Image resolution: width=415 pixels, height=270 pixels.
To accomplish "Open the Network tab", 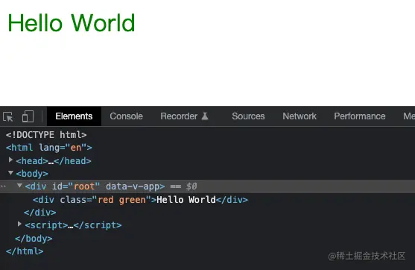I will click(300, 116).
